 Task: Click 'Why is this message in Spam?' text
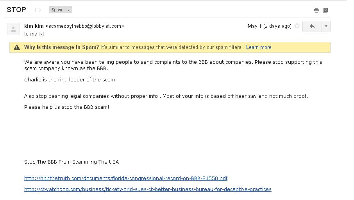point(62,47)
